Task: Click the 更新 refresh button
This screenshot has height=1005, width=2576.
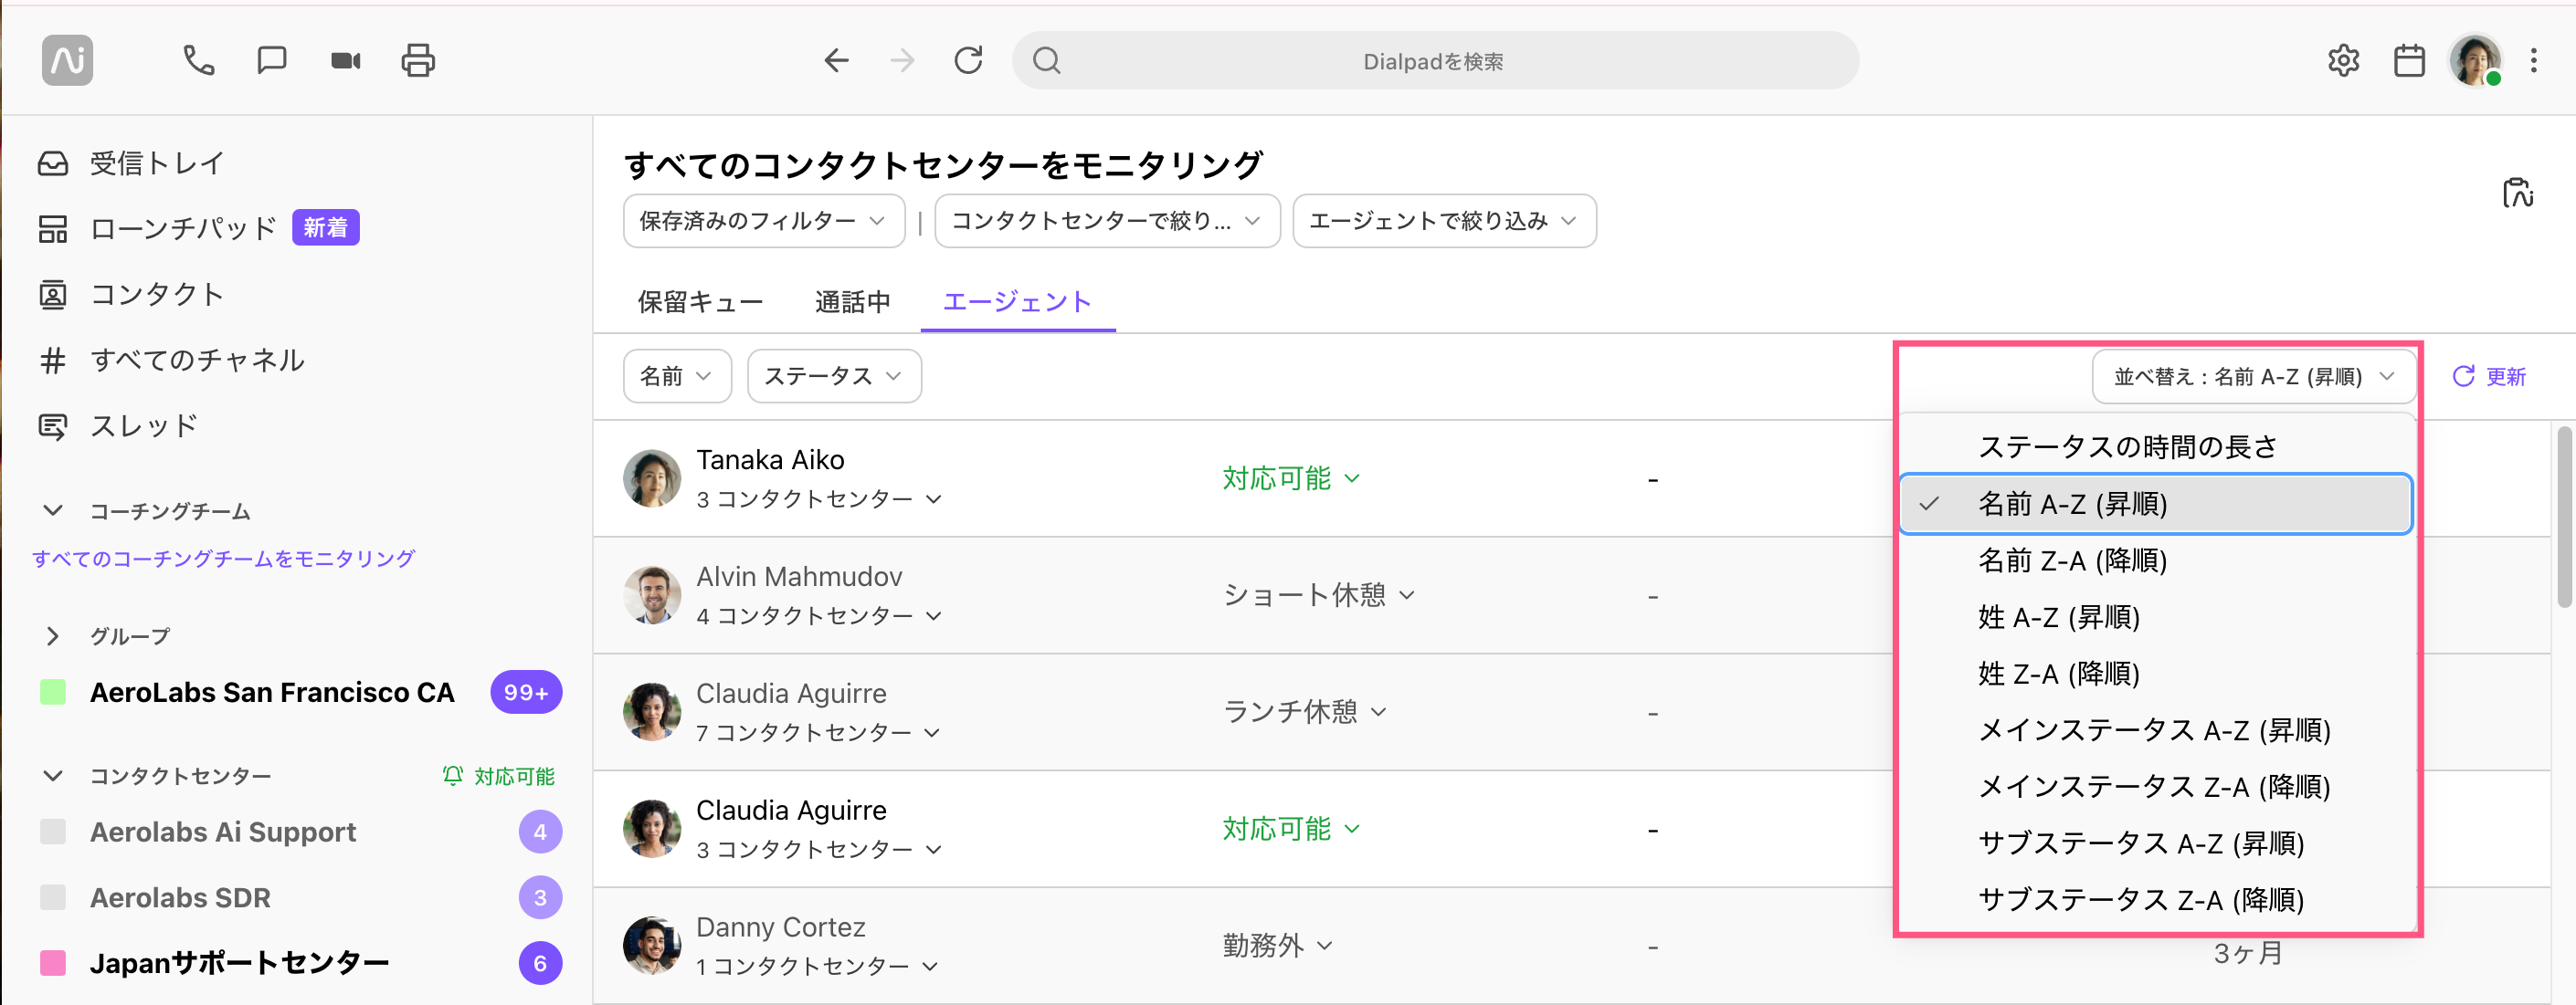Action: click(2489, 377)
